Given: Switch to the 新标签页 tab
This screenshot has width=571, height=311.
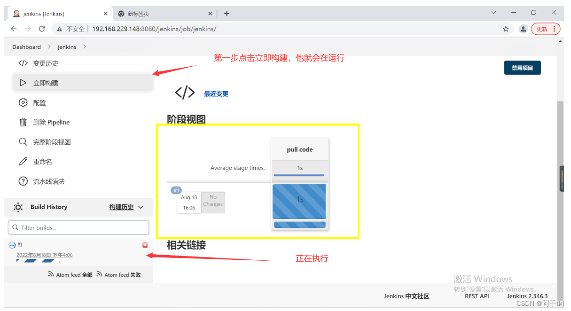Looking at the screenshot, I should point(164,14).
